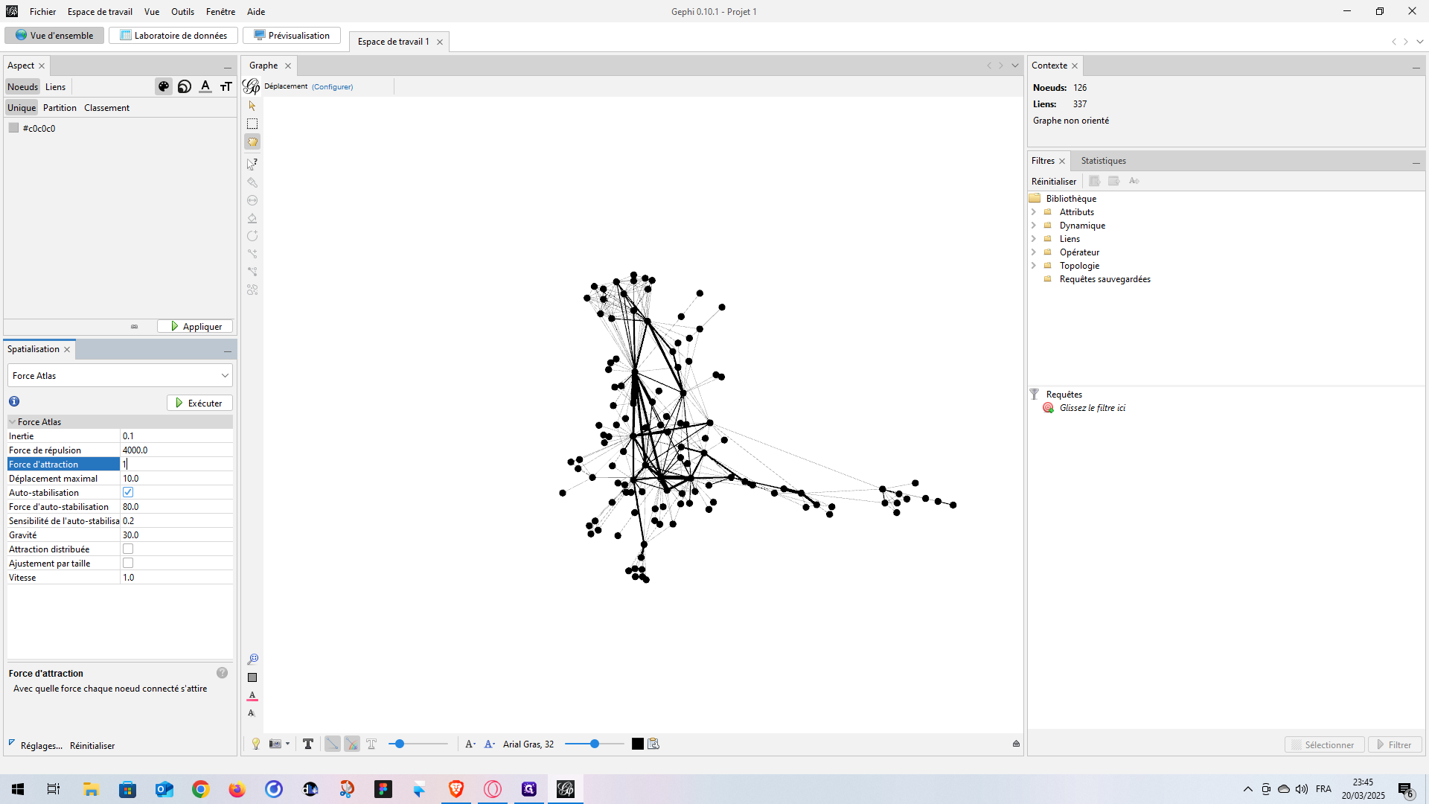Expand the Topologie filter folder
Screen dimensions: 1429x804
[1034, 266]
